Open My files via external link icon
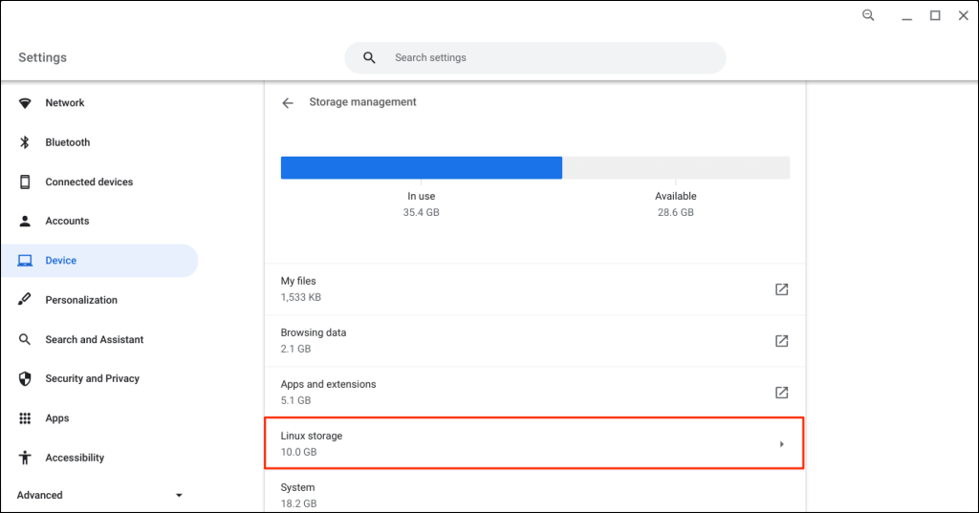Image resolution: width=979 pixels, height=513 pixels. pyautogui.click(x=781, y=289)
